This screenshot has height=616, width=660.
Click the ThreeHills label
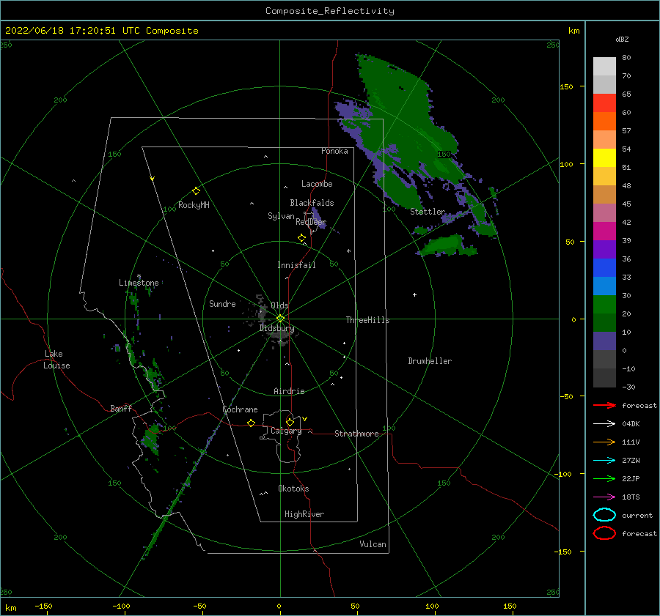point(368,320)
